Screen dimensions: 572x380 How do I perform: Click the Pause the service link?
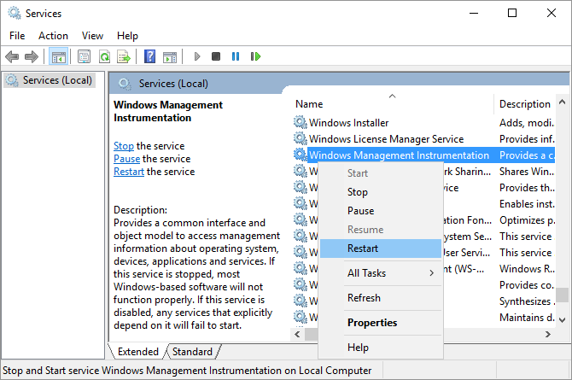(x=126, y=159)
